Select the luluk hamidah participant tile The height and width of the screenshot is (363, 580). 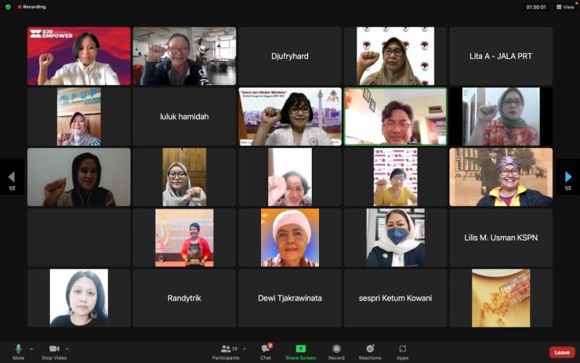point(184,116)
